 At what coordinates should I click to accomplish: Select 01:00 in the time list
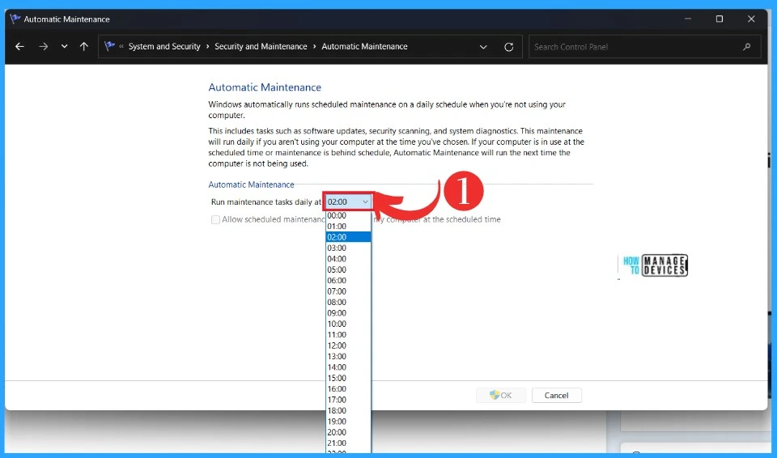(x=348, y=226)
